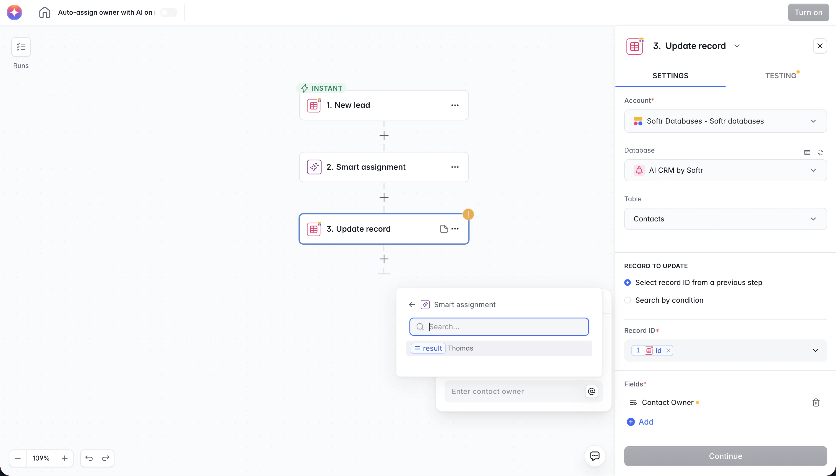Select the result Thomas variable
Viewport: 836px width, 476px height.
(499, 348)
